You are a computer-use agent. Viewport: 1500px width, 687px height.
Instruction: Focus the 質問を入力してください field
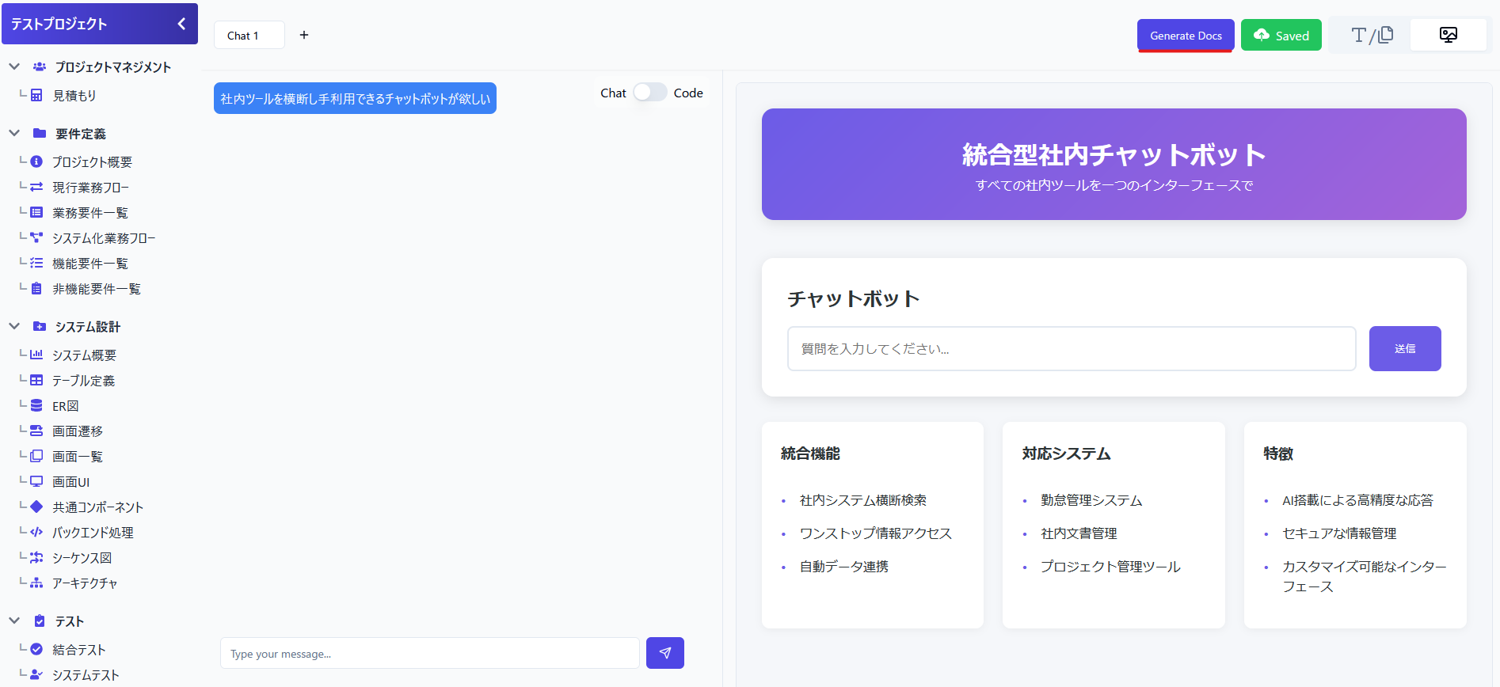click(x=1072, y=348)
